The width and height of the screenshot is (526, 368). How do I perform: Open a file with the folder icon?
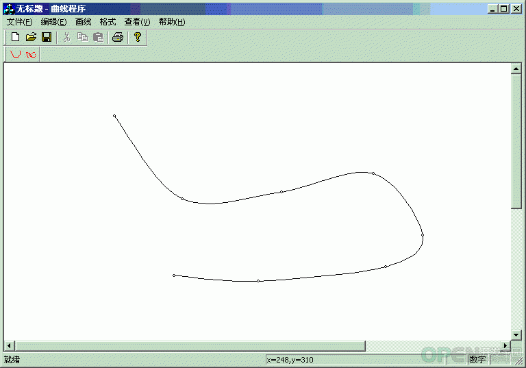[31, 37]
